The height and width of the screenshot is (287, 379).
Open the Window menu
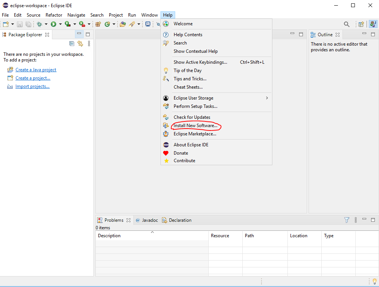pyautogui.click(x=149, y=15)
